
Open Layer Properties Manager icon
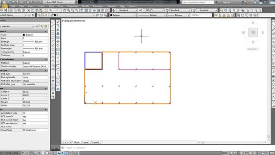[39, 15]
